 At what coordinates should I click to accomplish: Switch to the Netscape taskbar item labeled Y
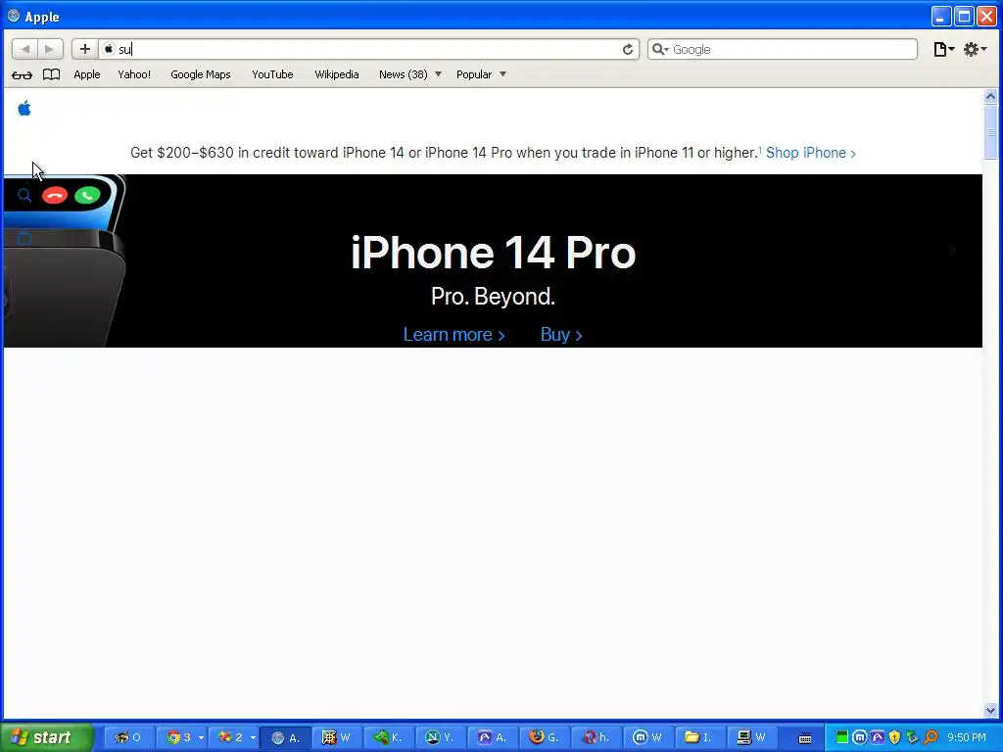441,737
